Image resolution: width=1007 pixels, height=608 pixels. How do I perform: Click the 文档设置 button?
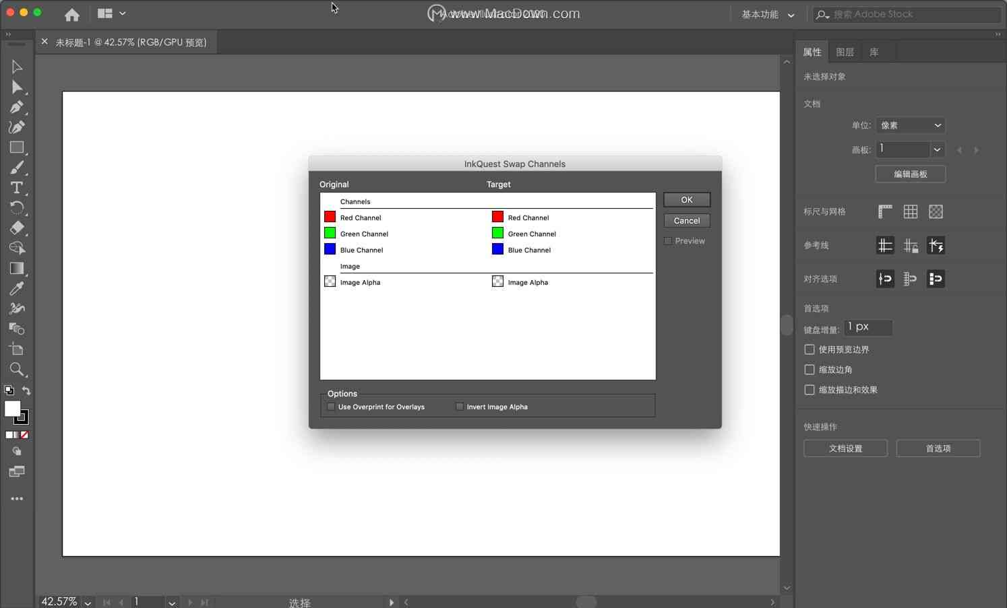(x=845, y=448)
